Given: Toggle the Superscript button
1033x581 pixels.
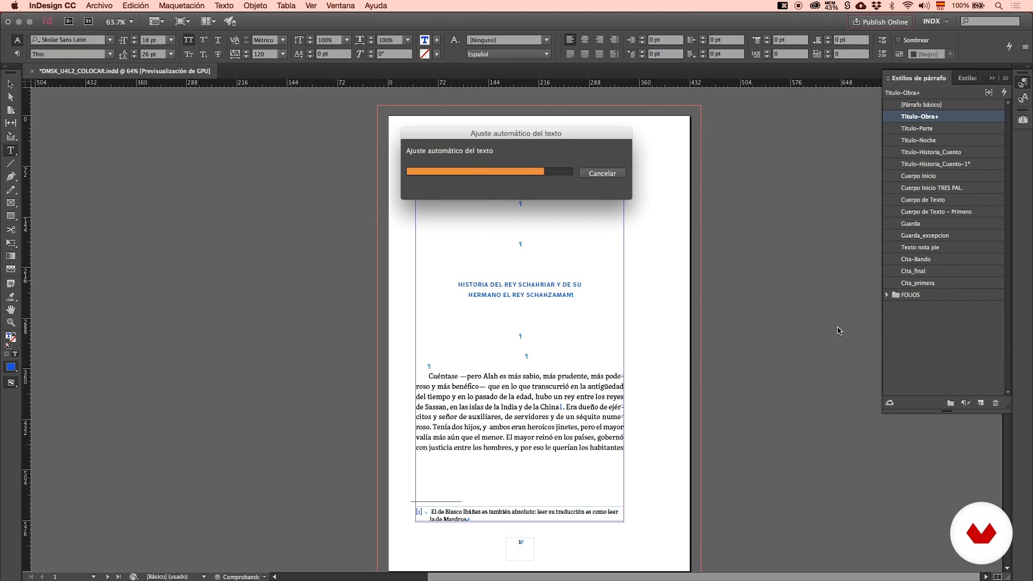Looking at the screenshot, I should [203, 40].
